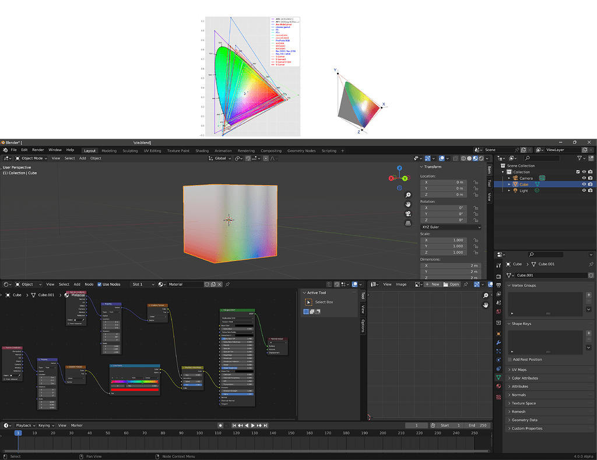Click the Open image button

tap(451, 285)
